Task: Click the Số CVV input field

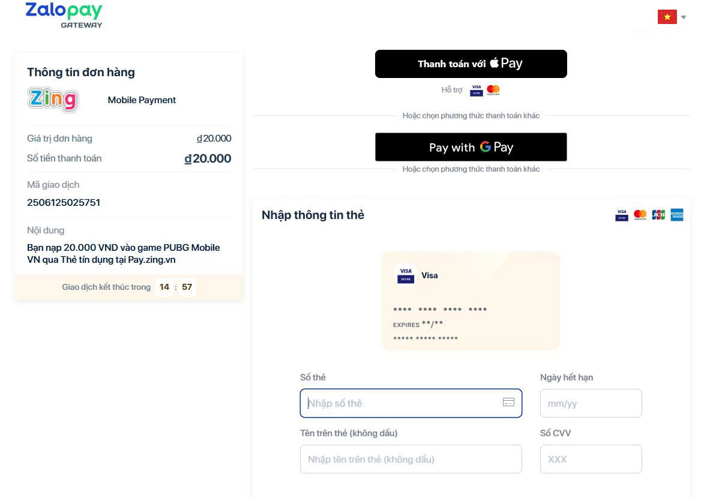Action: point(591,459)
